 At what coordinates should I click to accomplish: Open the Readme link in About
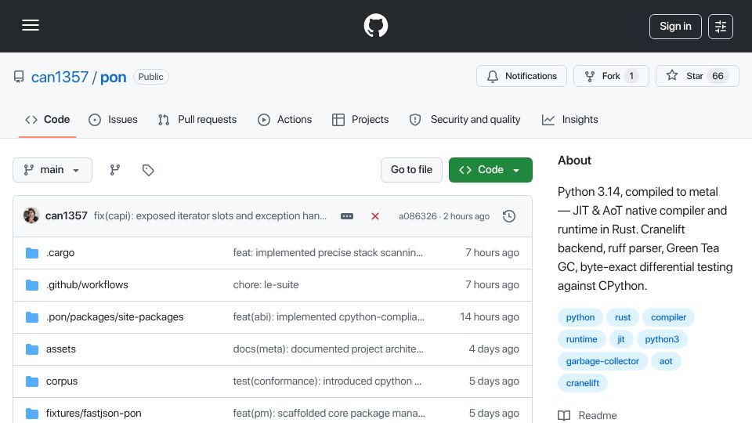click(587, 415)
